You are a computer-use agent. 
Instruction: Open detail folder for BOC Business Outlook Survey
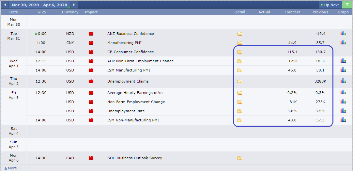(x=240, y=158)
